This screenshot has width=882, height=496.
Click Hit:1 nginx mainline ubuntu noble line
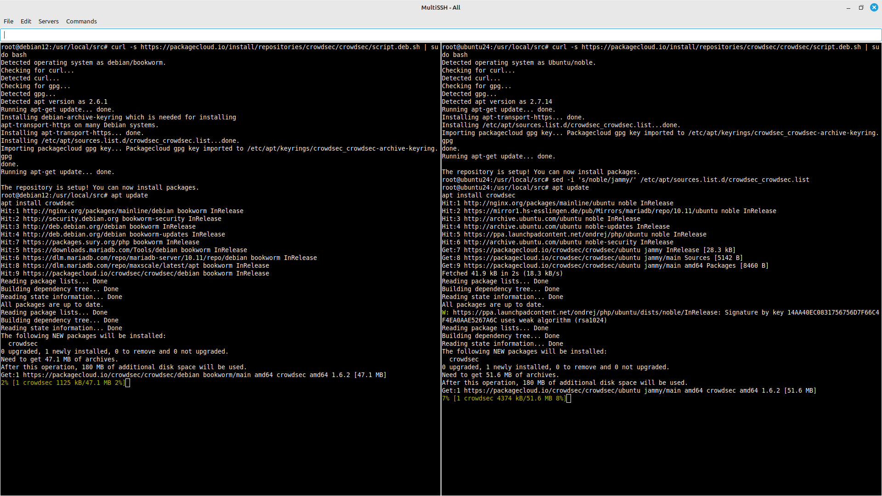pos(558,203)
